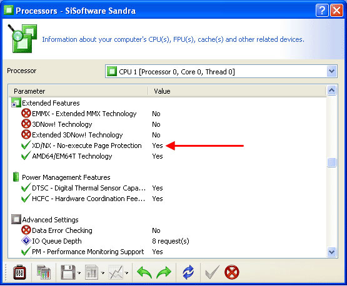Image resolution: width=347 pixels, height=286 pixels.
Task: Click the help question mark button
Action: [322, 11]
